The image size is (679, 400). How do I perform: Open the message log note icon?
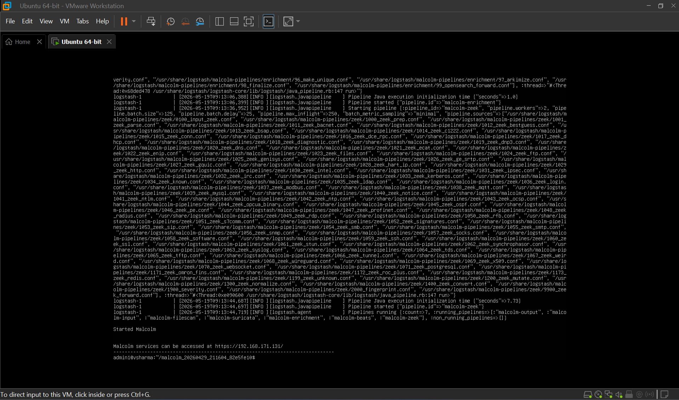(664, 394)
